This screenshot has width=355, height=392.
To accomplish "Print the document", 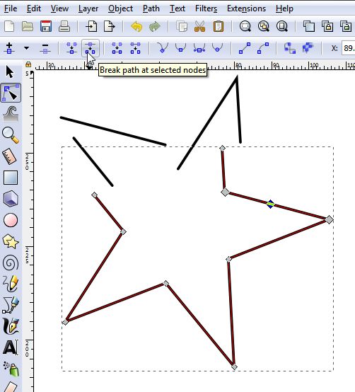I will click(64, 26).
